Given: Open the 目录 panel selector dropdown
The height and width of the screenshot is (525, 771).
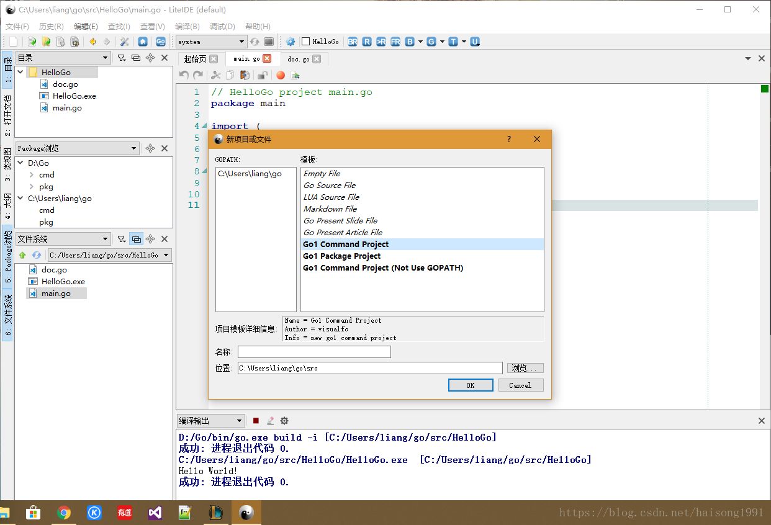Looking at the screenshot, I should (x=63, y=58).
